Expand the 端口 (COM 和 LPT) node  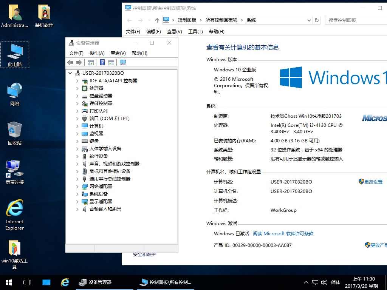(x=77, y=119)
